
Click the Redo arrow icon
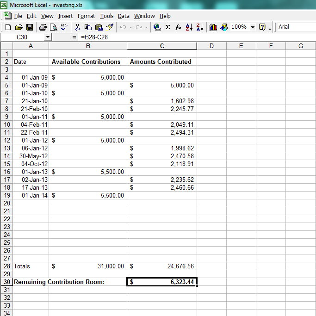pos(139,27)
